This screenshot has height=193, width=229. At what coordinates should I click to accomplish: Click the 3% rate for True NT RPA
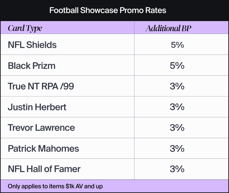coord(177,87)
